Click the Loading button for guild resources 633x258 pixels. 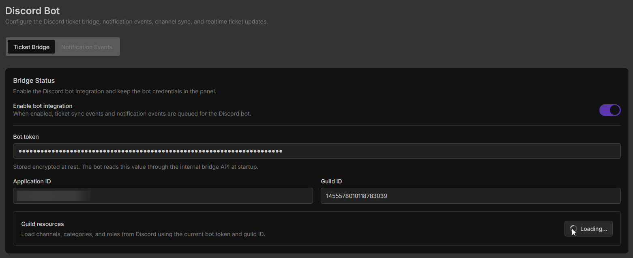click(588, 228)
